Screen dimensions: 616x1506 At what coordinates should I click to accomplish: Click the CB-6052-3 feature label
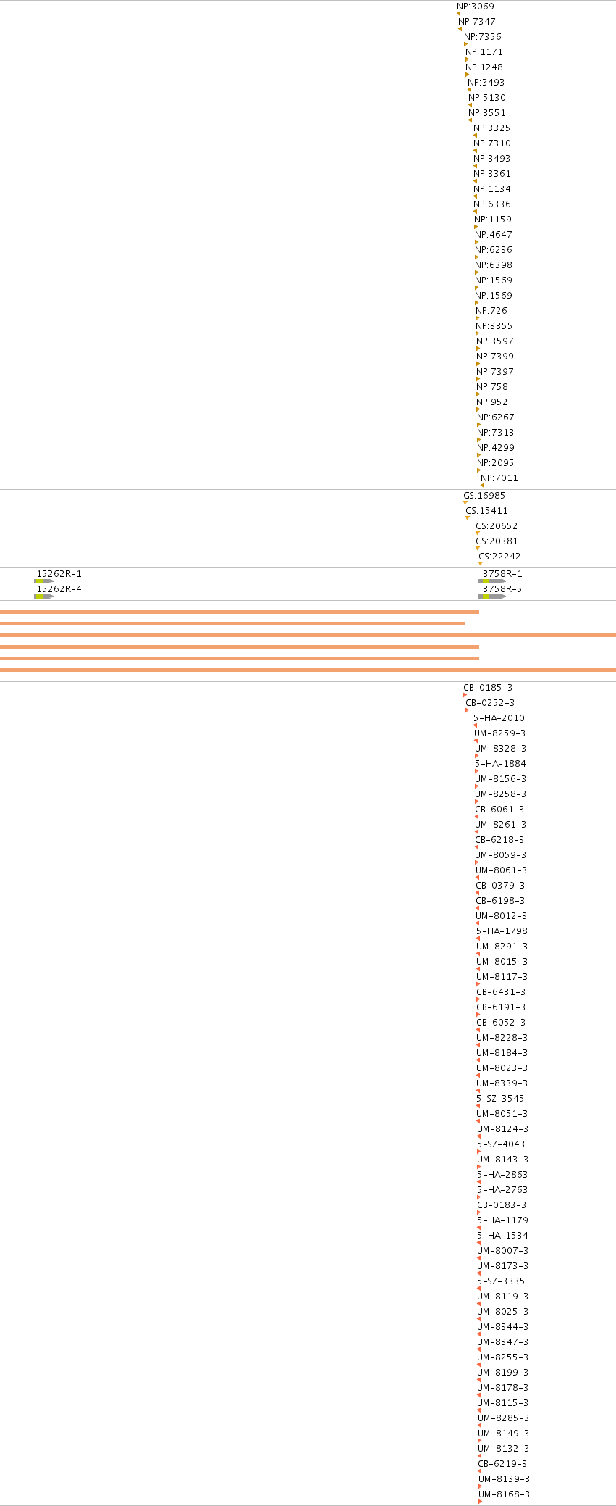click(501, 1023)
